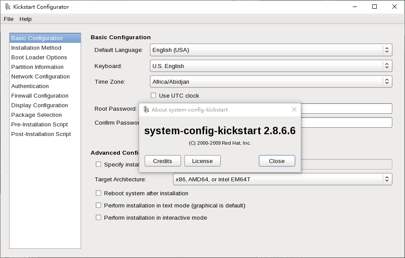Open the Help menu

click(x=26, y=19)
